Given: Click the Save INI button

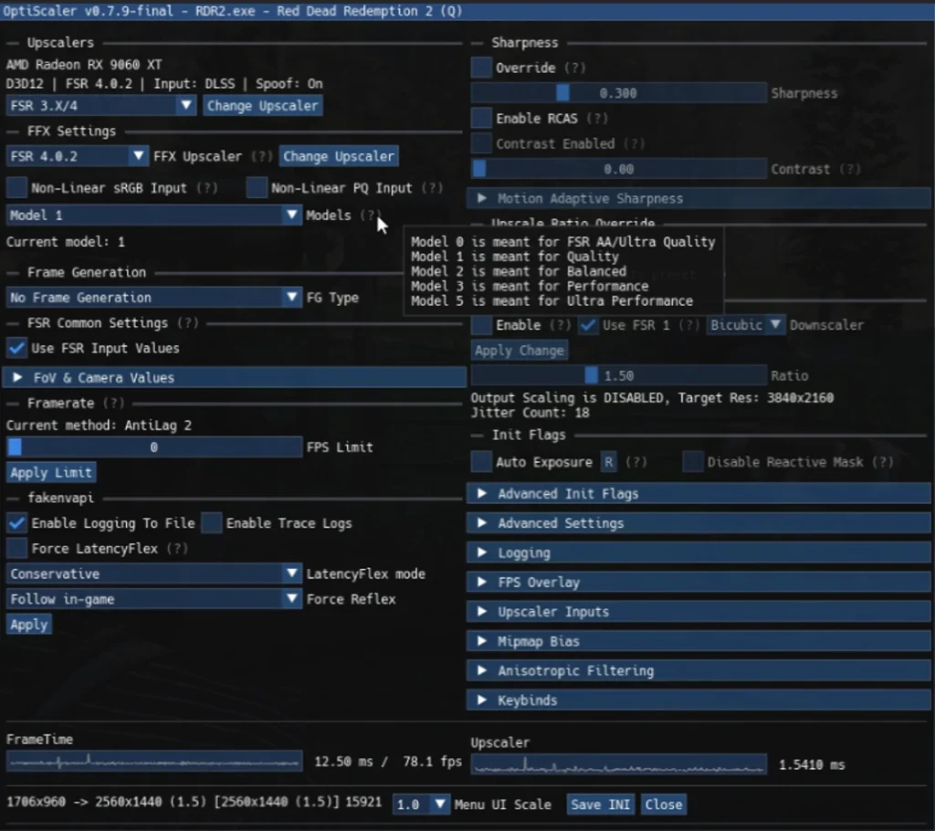Looking at the screenshot, I should [x=600, y=805].
